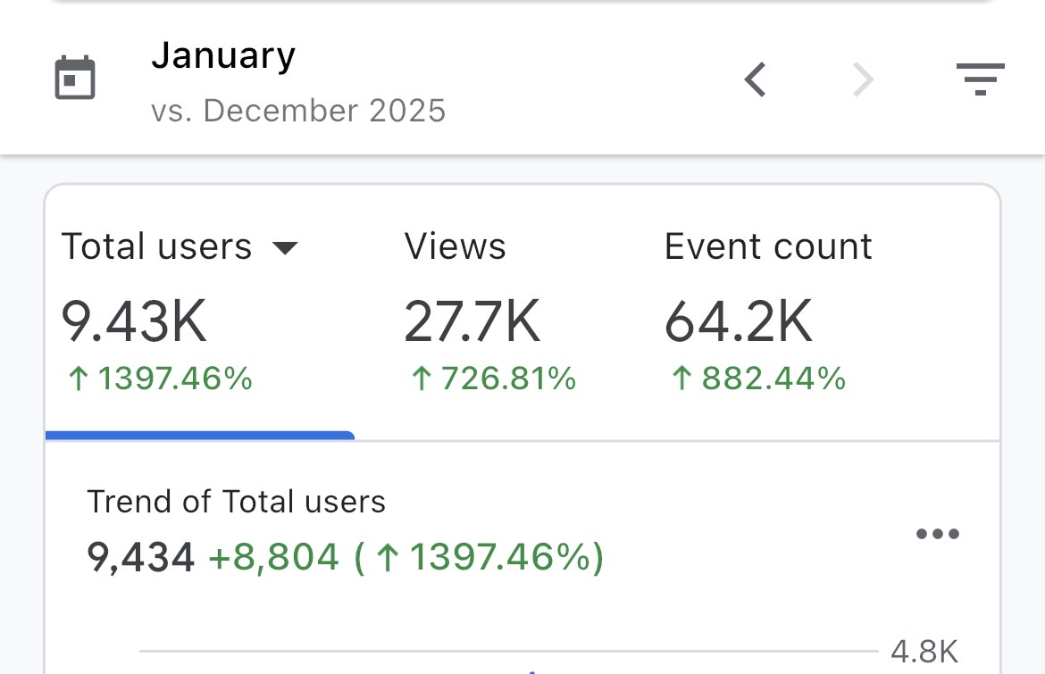Tap the blue selected tab indicator bar
Screen dimensions: 1045x674
tap(199, 436)
